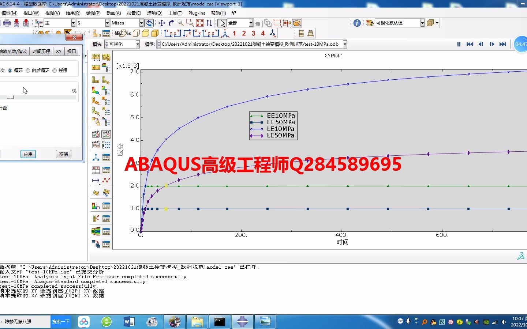Select the 向后循环 radio button
527x329 pixels.
(x=28, y=71)
